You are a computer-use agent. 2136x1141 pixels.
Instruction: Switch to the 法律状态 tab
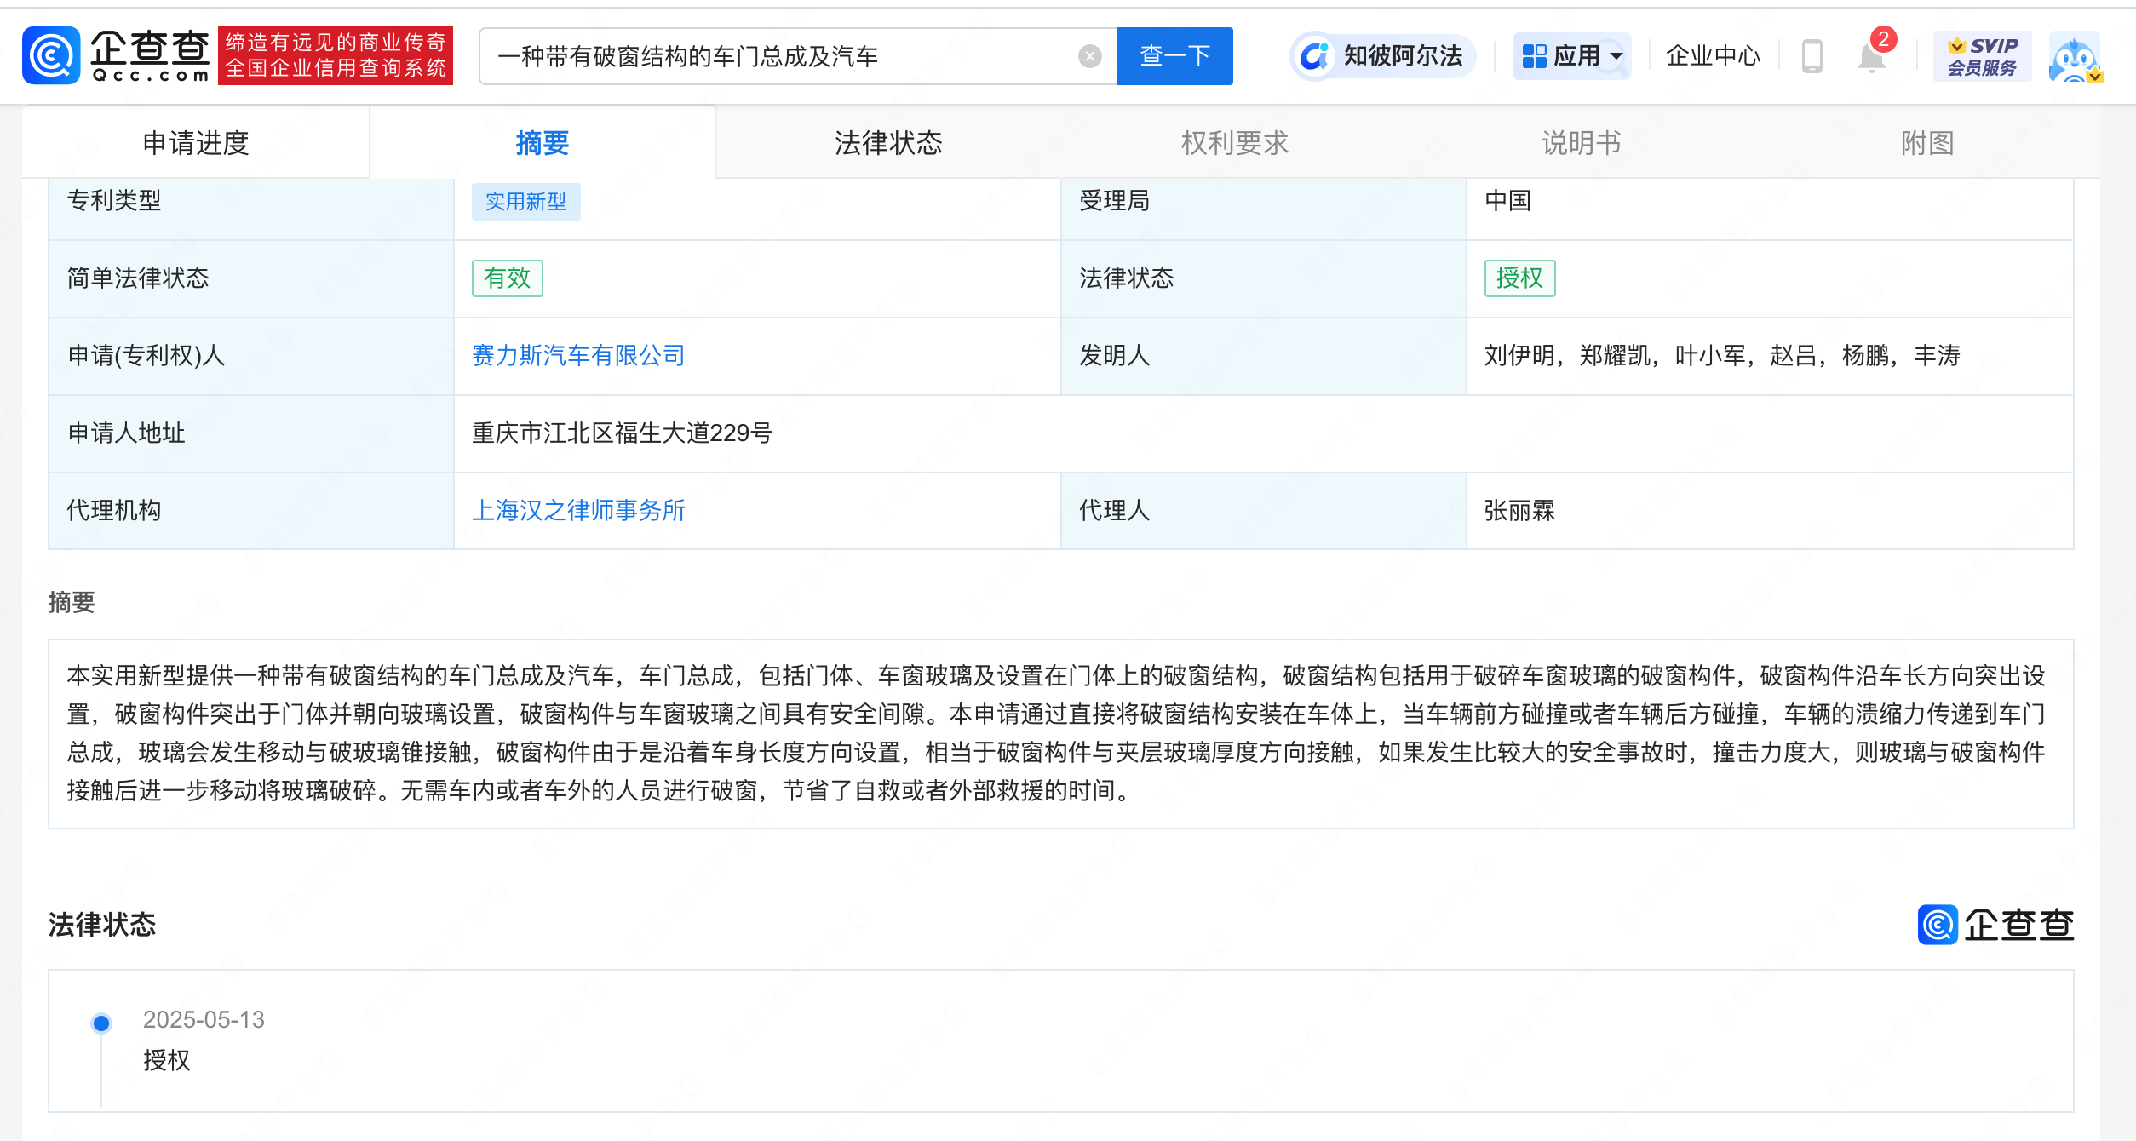[888, 143]
